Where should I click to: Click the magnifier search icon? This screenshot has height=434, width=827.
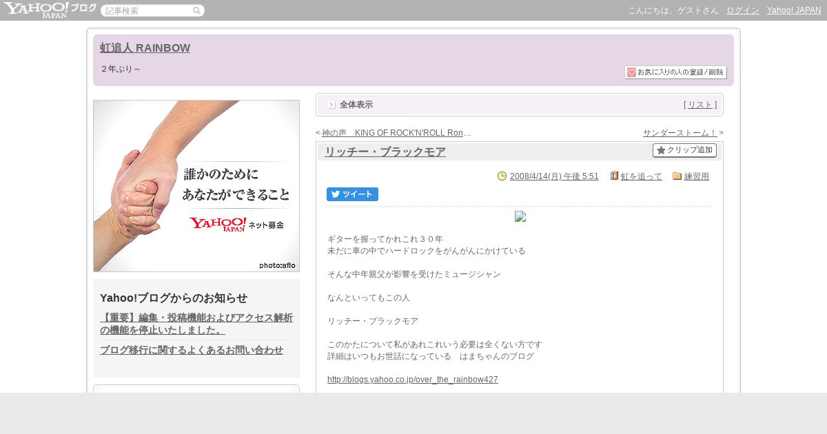(x=196, y=10)
